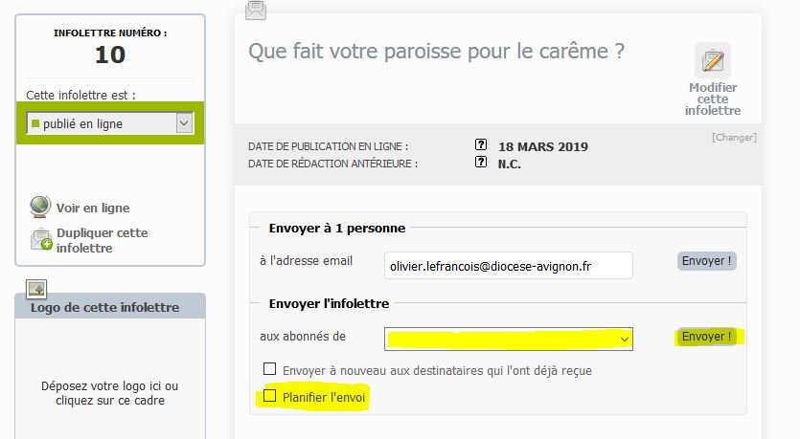Click the green status square in the publié en ligne selector

coord(35,123)
